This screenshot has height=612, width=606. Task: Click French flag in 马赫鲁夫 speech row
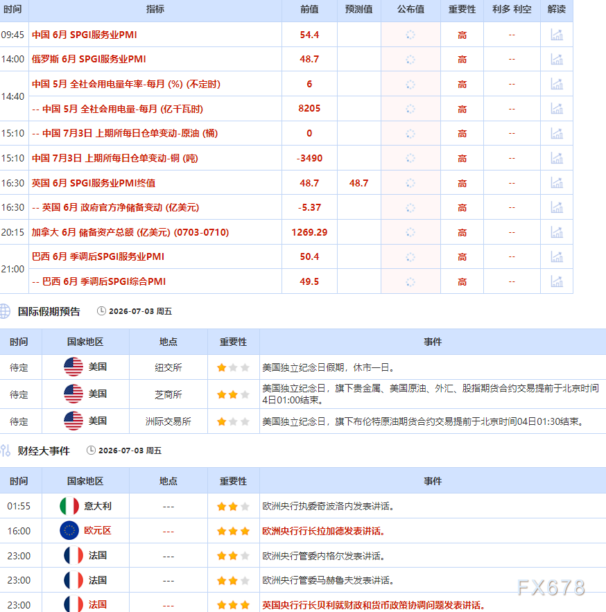73,580
